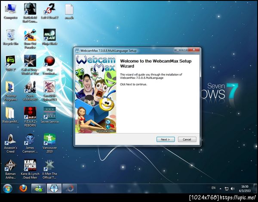Click the EN language indicator

pos(213,188)
